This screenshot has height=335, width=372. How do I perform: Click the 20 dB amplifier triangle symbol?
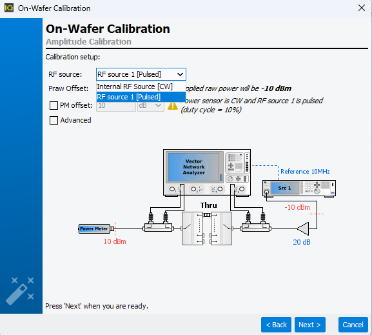tap(303, 228)
